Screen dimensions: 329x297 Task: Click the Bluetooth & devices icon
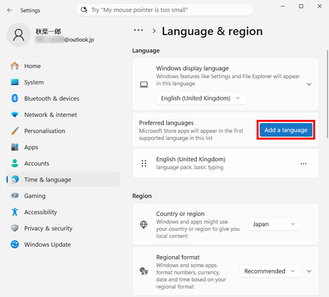coord(14,98)
